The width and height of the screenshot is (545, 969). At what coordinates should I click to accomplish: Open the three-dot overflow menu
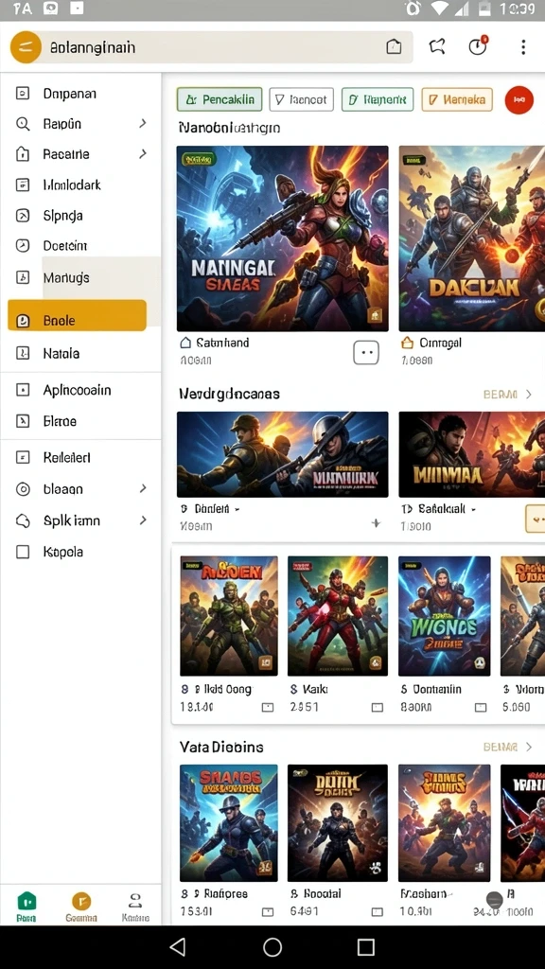click(522, 47)
